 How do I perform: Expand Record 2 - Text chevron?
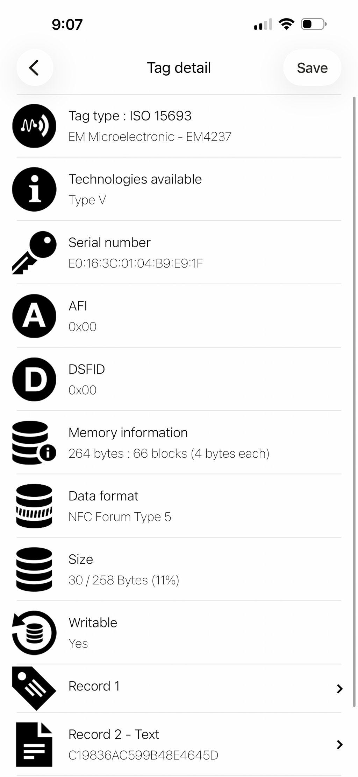pyautogui.click(x=339, y=744)
